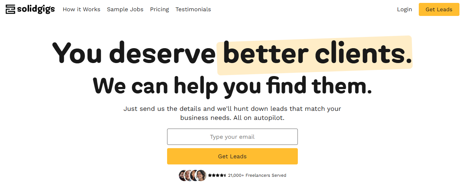Click the last partial star in rating
The width and height of the screenshot is (466, 184).
(x=224, y=175)
